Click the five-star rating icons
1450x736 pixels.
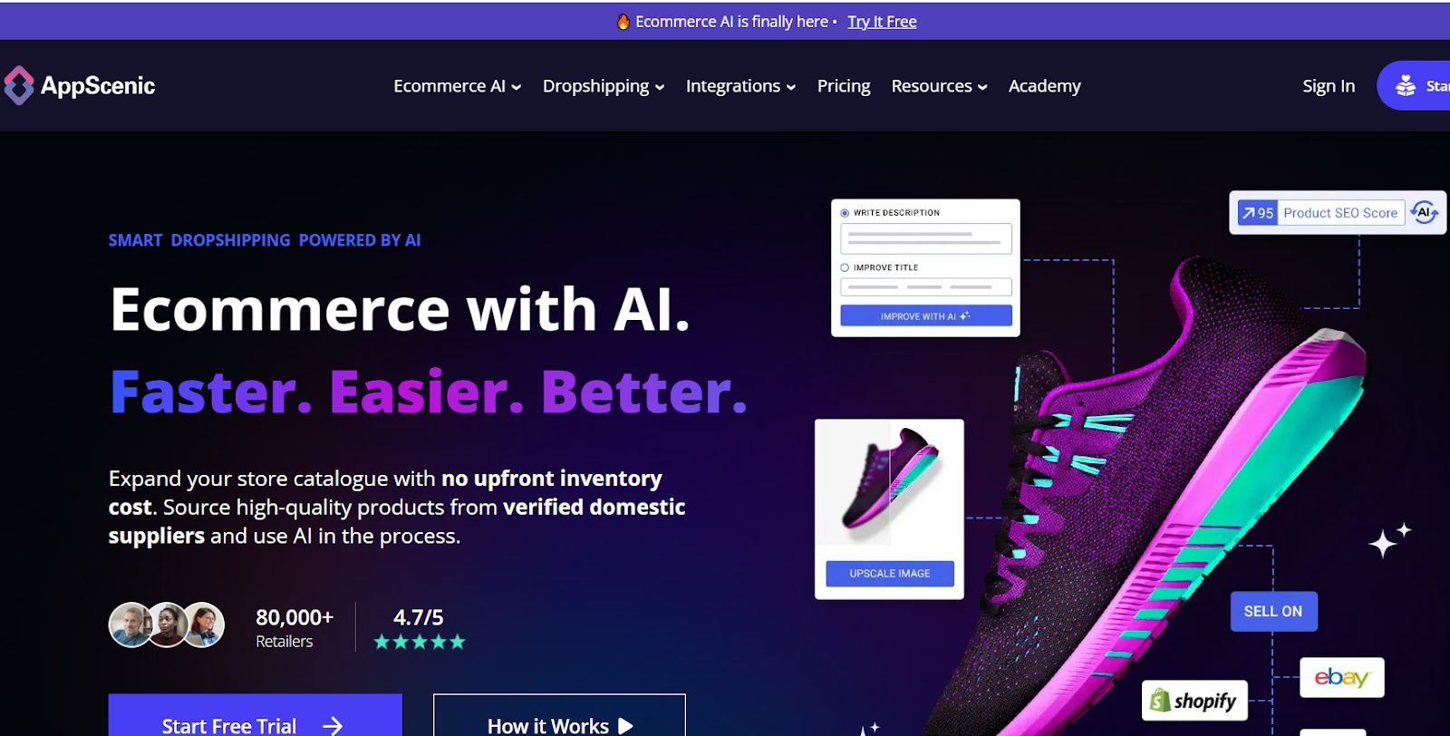click(x=420, y=642)
